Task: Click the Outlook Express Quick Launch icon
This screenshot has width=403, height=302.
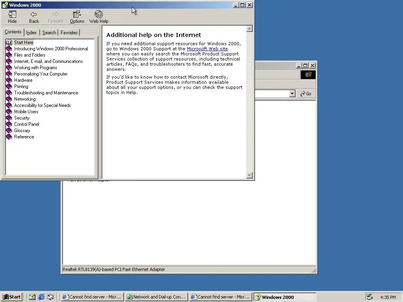Action: pyautogui.click(x=50, y=297)
